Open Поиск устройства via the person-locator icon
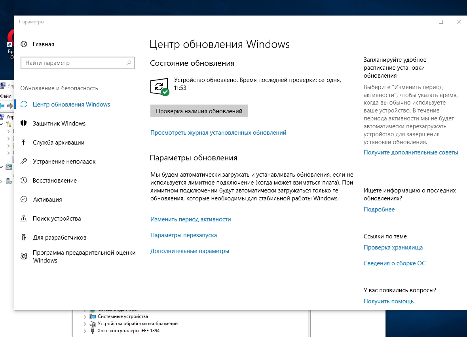This screenshot has height=337, width=467. 24,219
